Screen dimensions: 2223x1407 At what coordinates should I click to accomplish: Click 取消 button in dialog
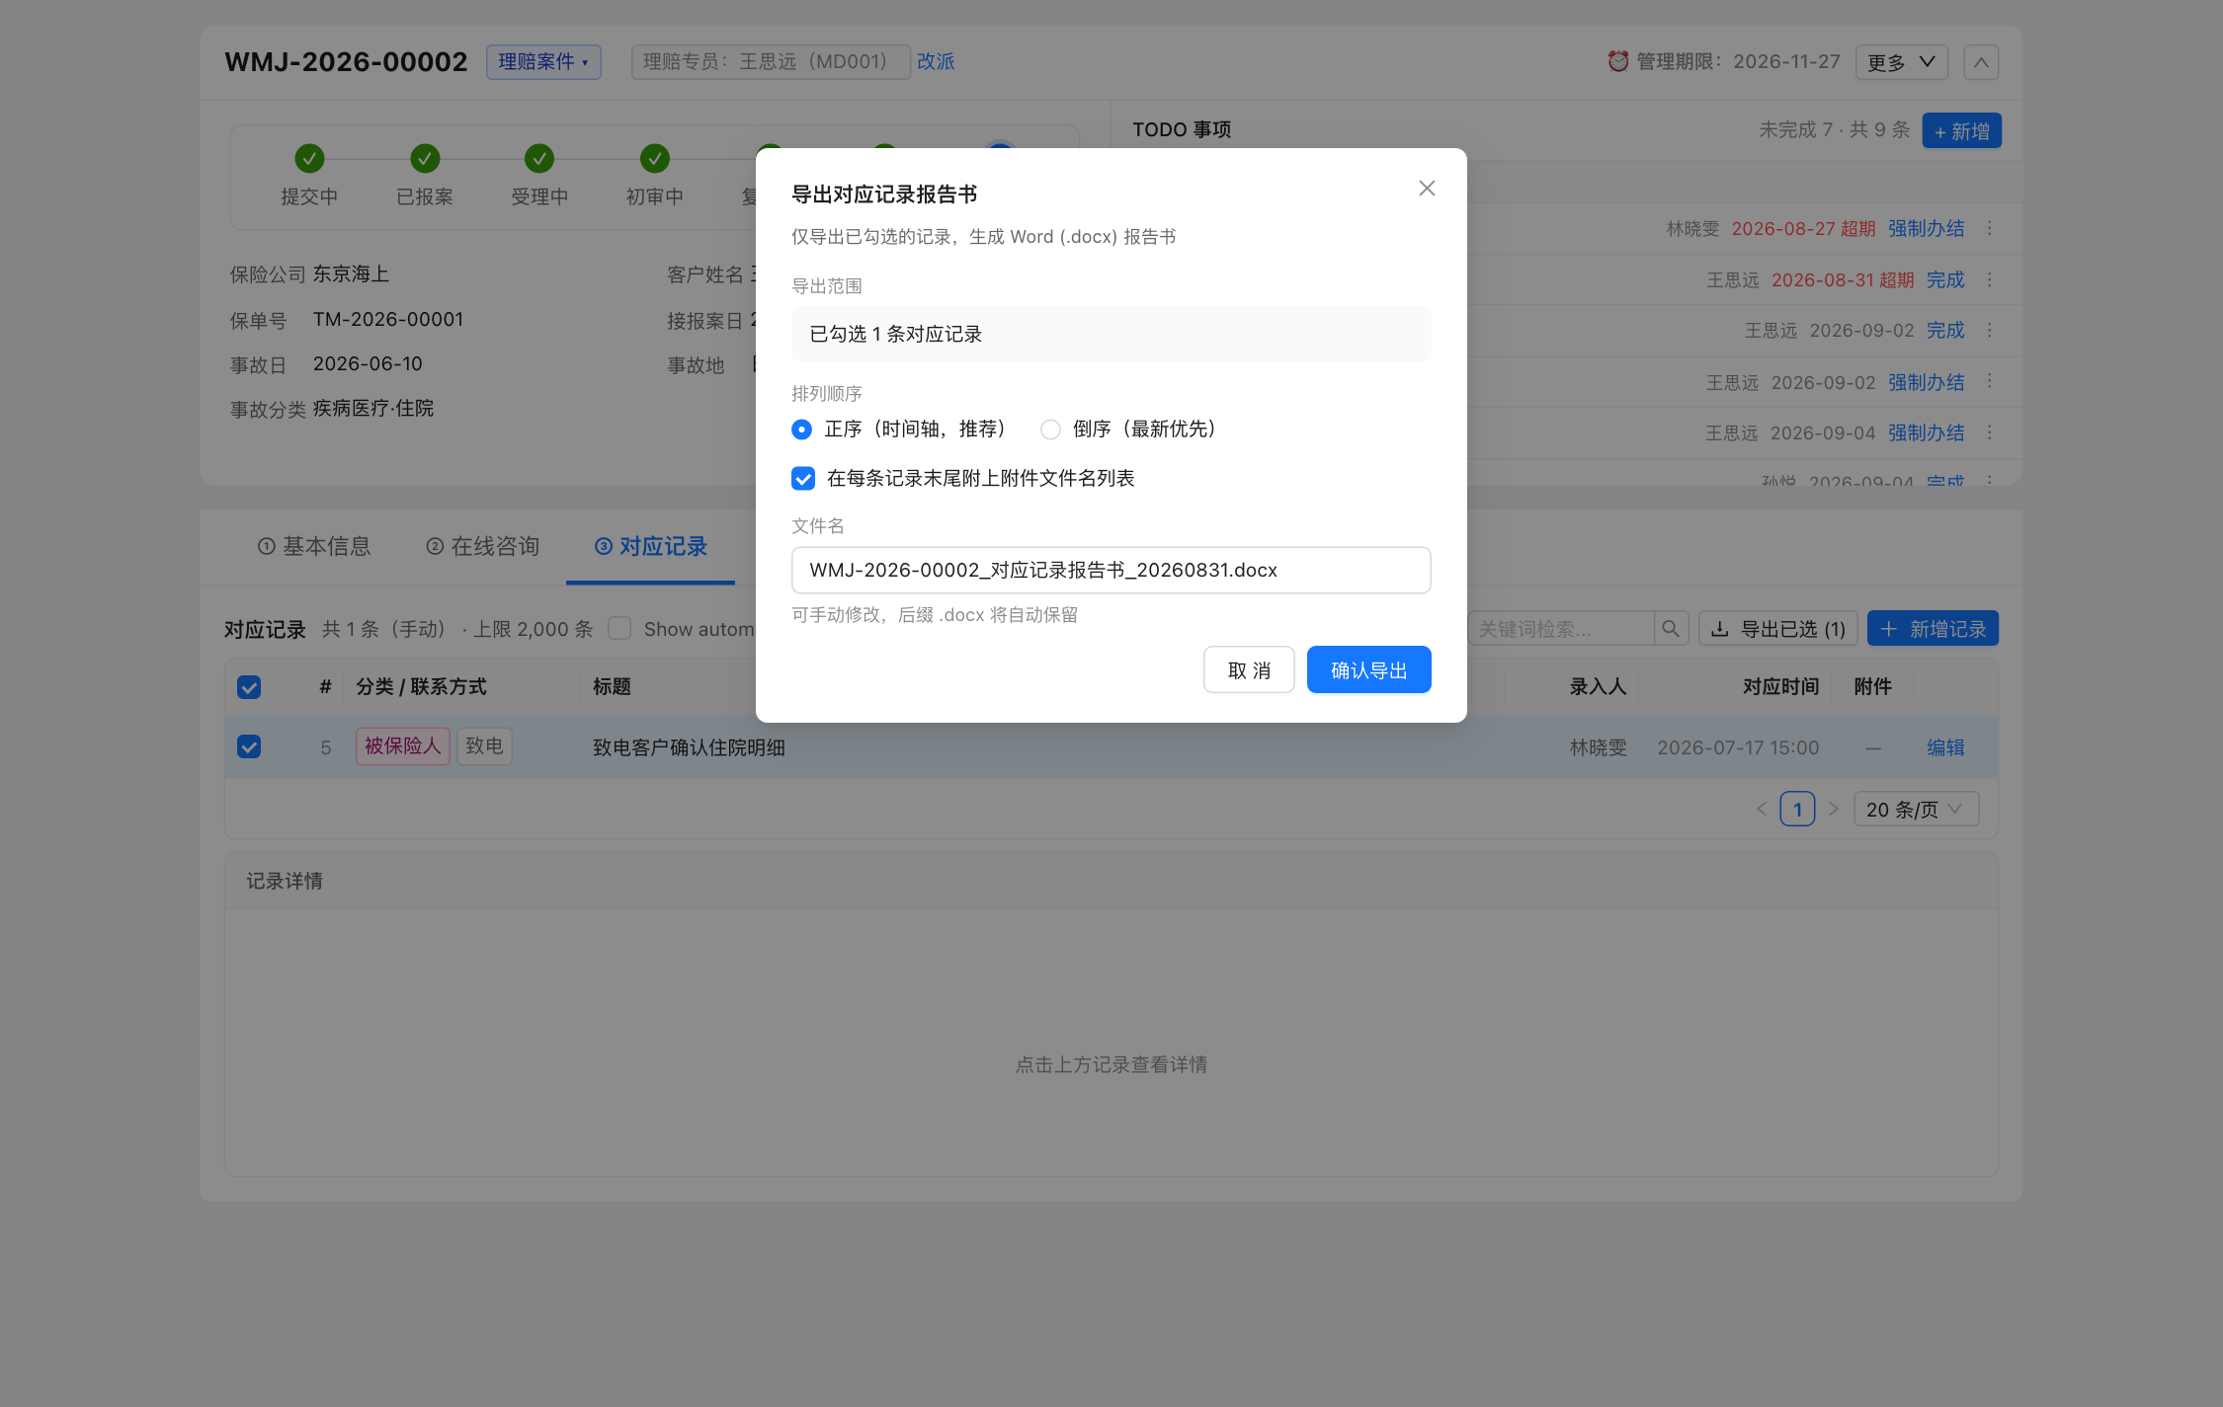tap(1249, 670)
